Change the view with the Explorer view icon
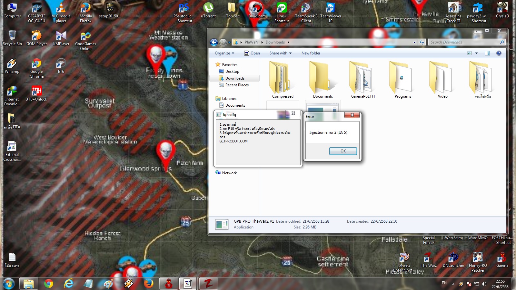The height and width of the screenshot is (290, 516). point(470,53)
